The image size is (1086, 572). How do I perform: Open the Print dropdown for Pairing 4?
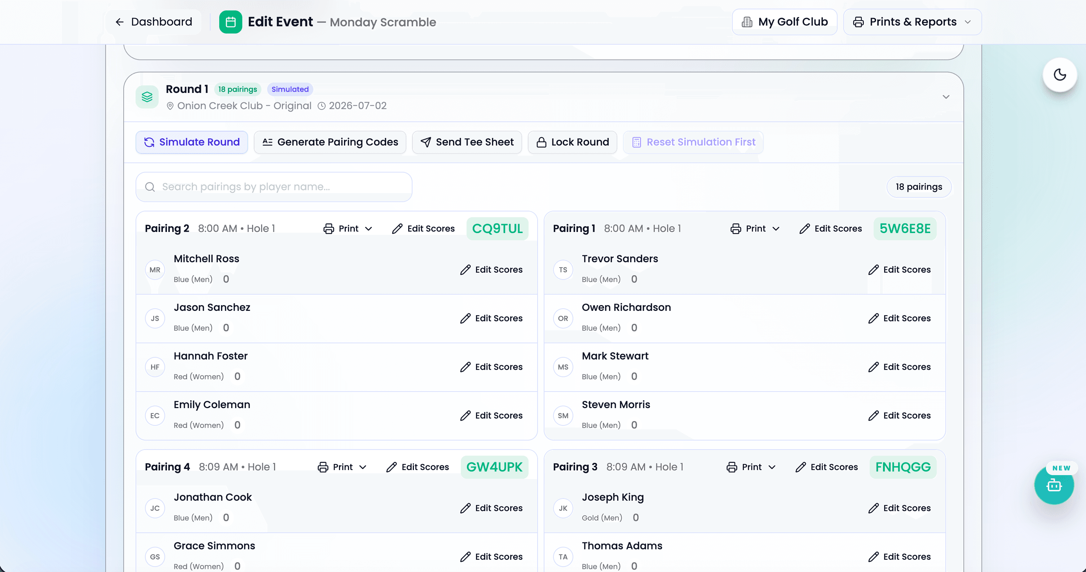(x=342, y=467)
